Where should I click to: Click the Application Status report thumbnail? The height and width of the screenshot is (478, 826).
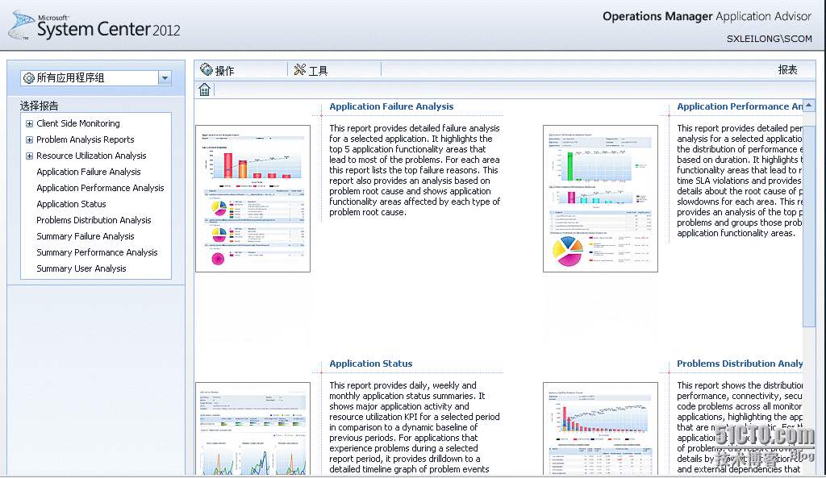pos(252,429)
